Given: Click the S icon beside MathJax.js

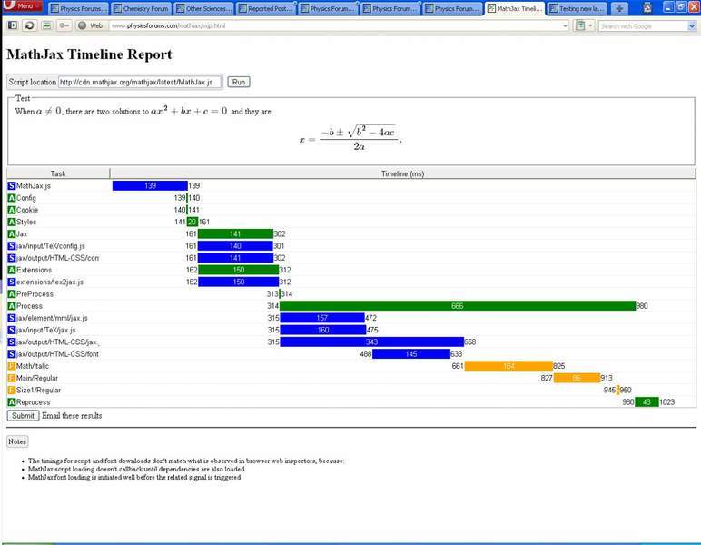Looking at the screenshot, I should click(x=12, y=186).
